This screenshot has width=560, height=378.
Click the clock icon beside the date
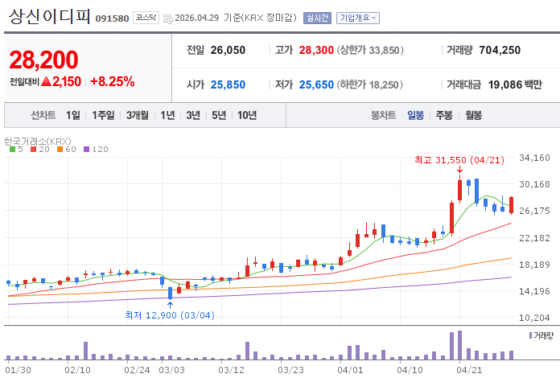click(168, 19)
